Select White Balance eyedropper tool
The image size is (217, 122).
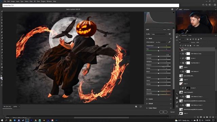coord(169,42)
